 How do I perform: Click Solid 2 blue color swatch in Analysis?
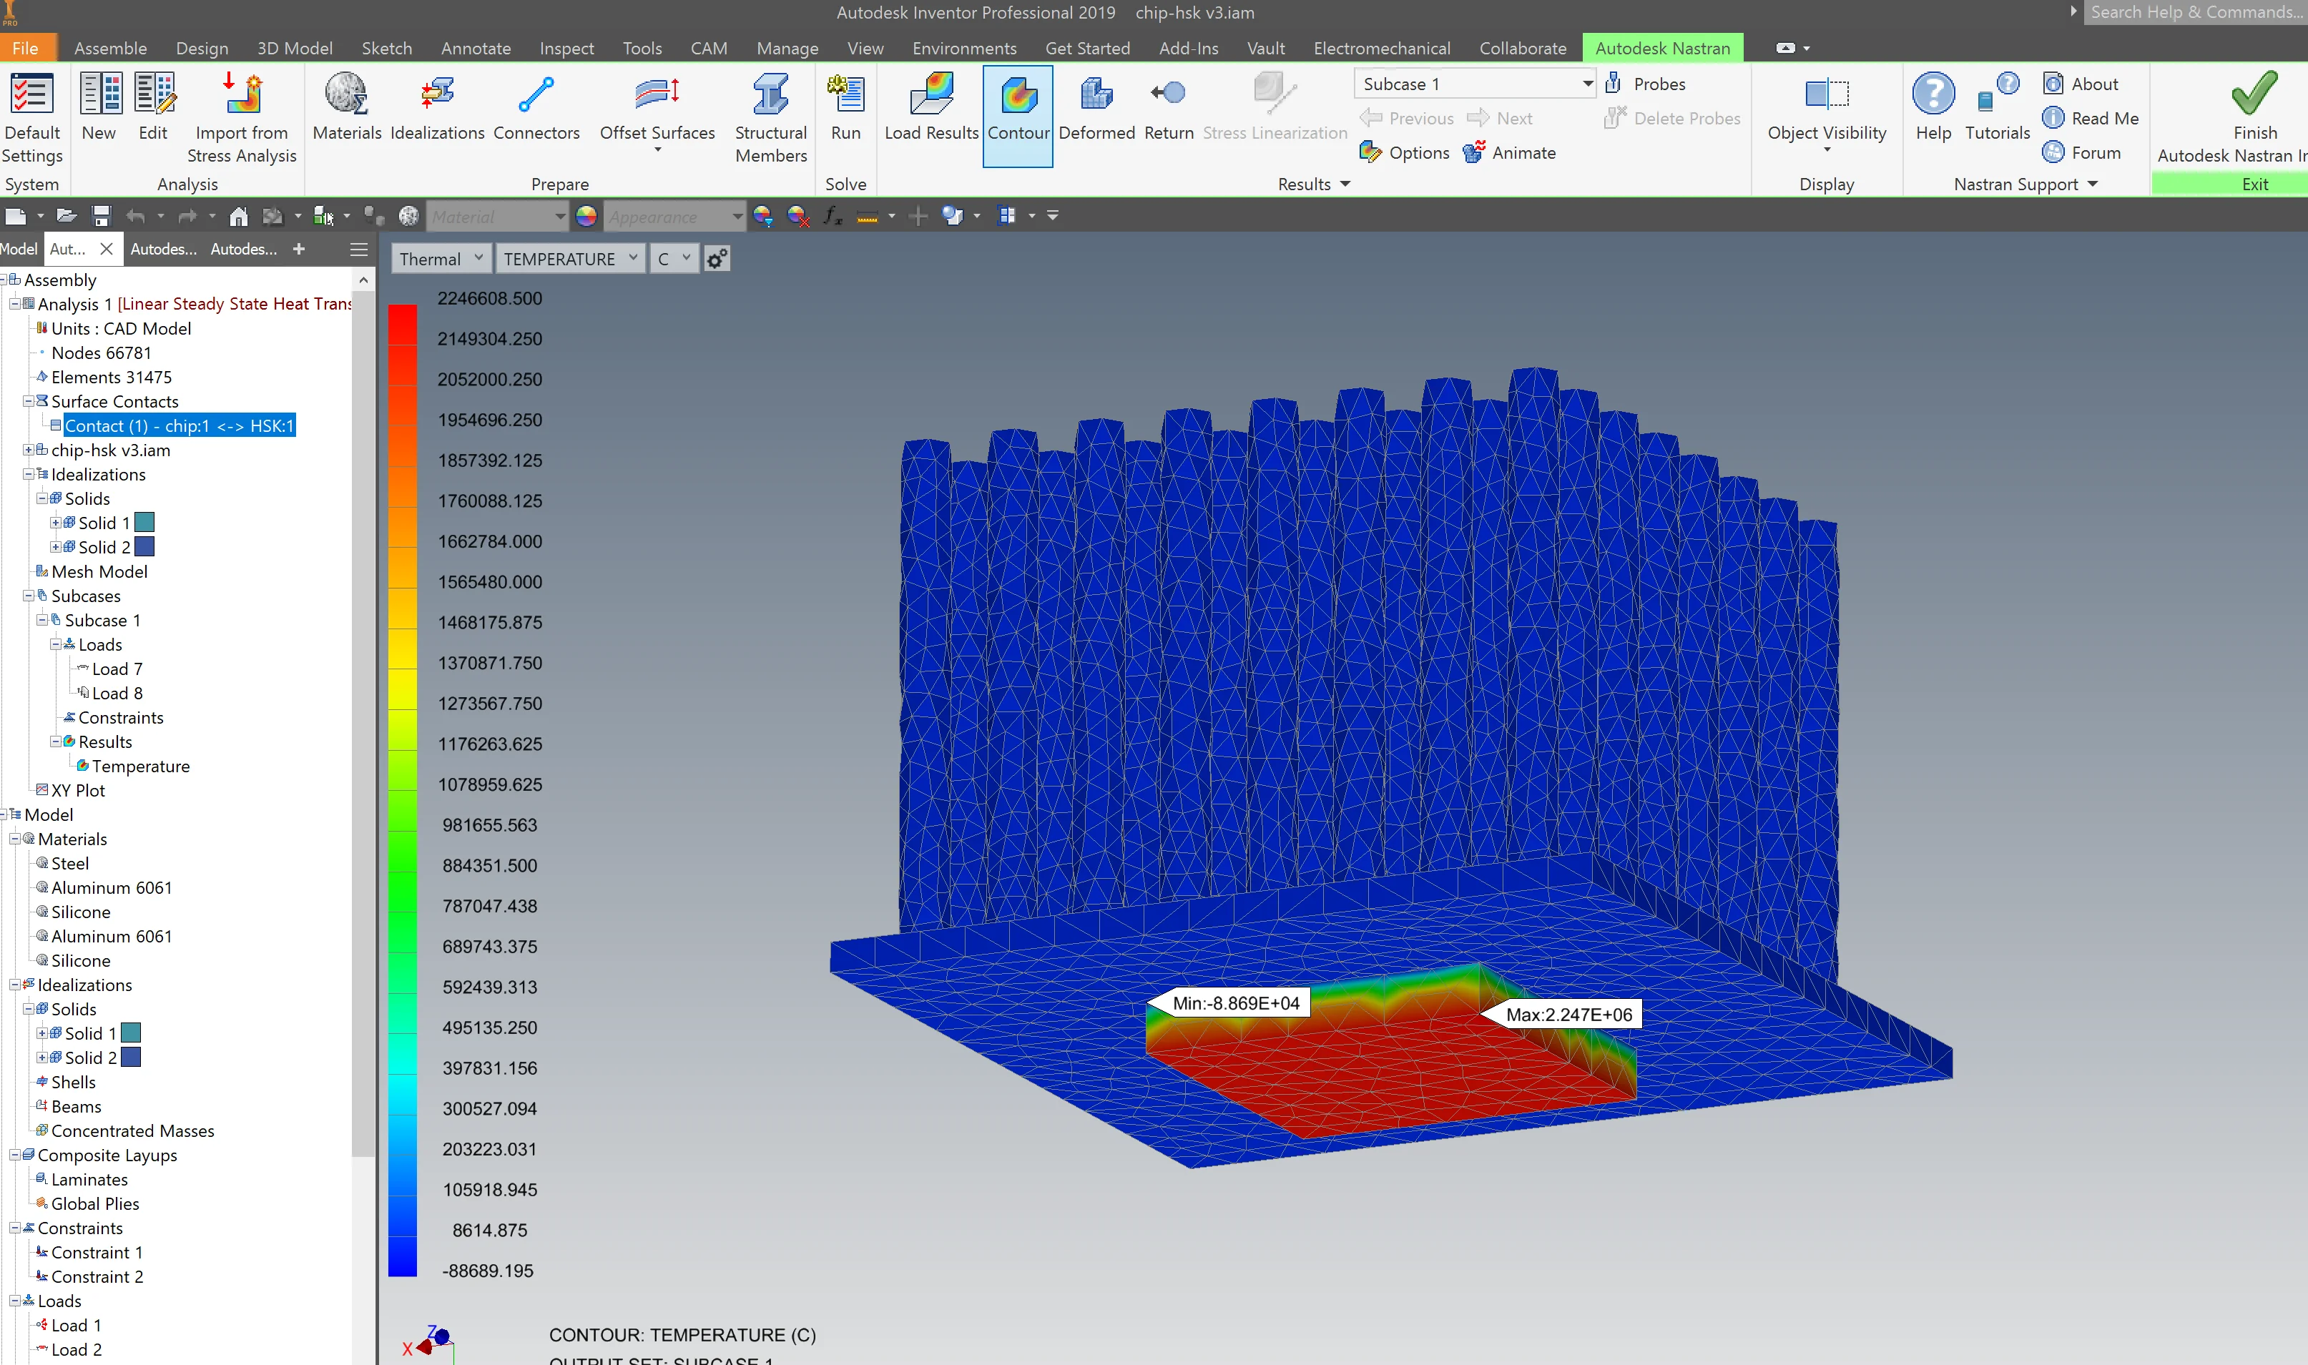pyautogui.click(x=144, y=546)
